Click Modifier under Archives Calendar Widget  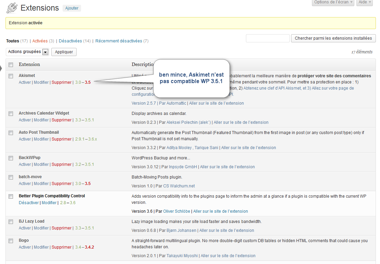click(41, 120)
